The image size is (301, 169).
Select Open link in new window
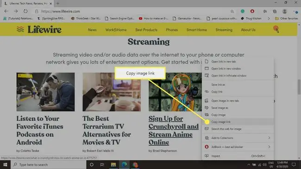(238, 69)
